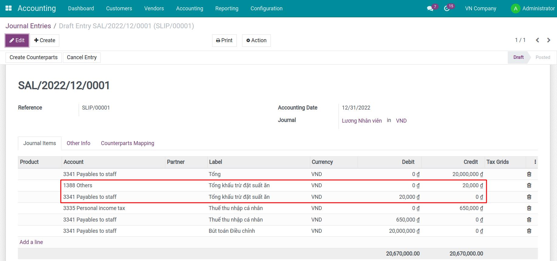Open the activities clock icon
This screenshot has width=557, height=261.
[x=447, y=8]
